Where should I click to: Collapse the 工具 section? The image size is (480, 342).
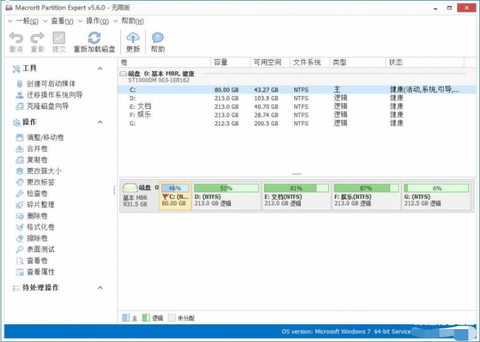coord(100,68)
